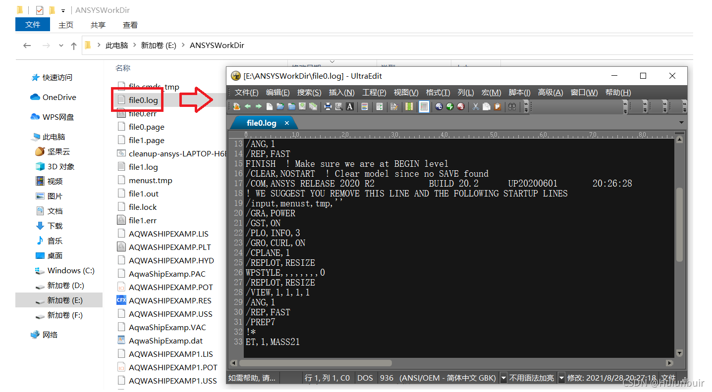This screenshot has width=712, height=392.
Task: Toggle word wrap toolbar button
Action: tap(380, 106)
